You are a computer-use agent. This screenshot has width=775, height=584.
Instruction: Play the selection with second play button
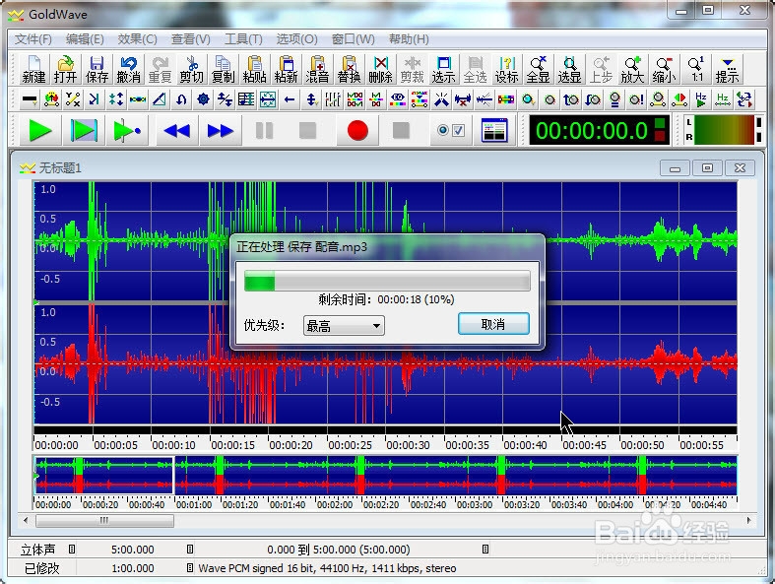tap(84, 131)
